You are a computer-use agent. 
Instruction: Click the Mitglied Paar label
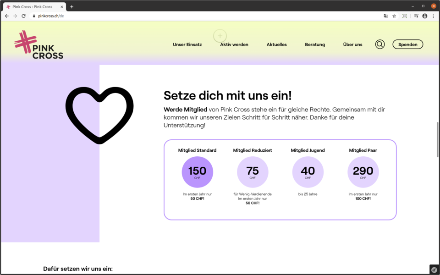pyautogui.click(x=363, y=150)
